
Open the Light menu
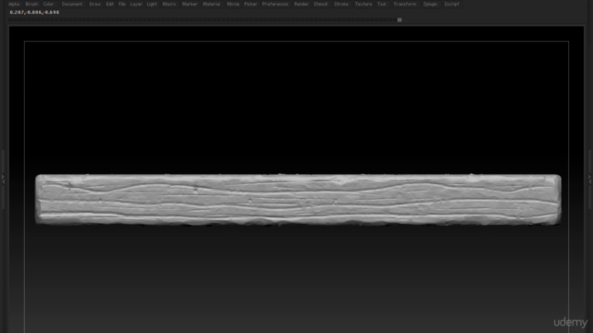coord(152,4)
